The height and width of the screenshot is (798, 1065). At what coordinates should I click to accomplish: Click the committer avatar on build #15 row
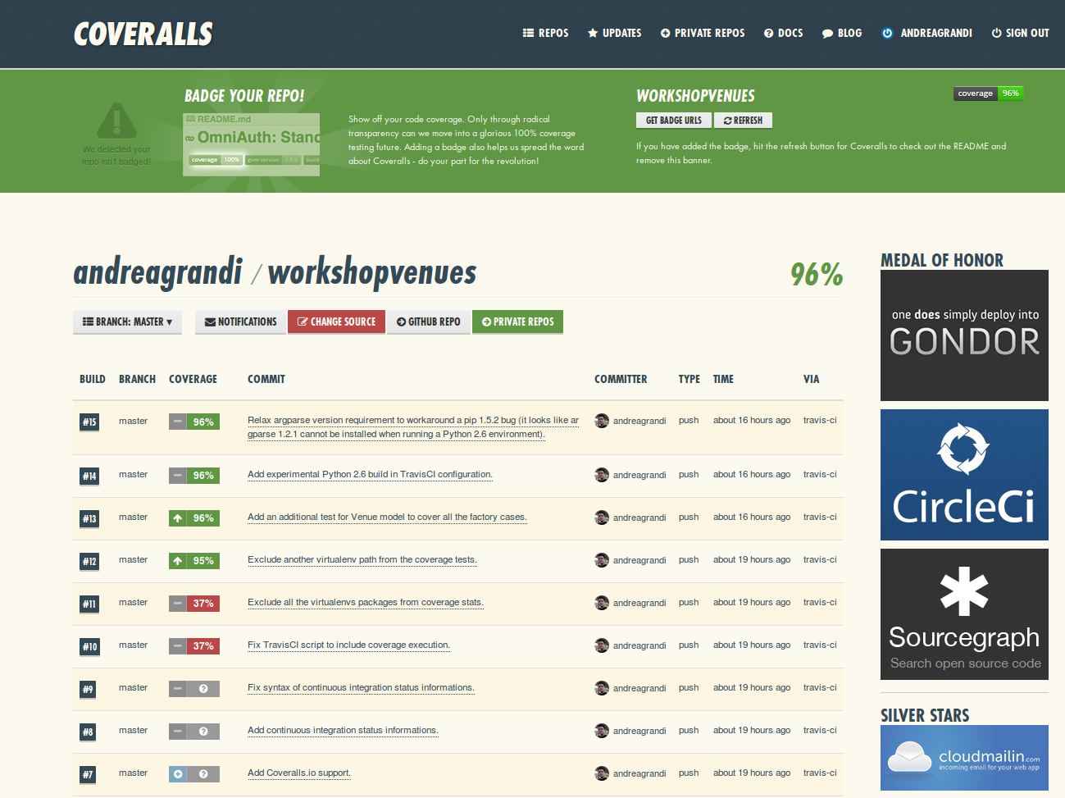(602, 421)
